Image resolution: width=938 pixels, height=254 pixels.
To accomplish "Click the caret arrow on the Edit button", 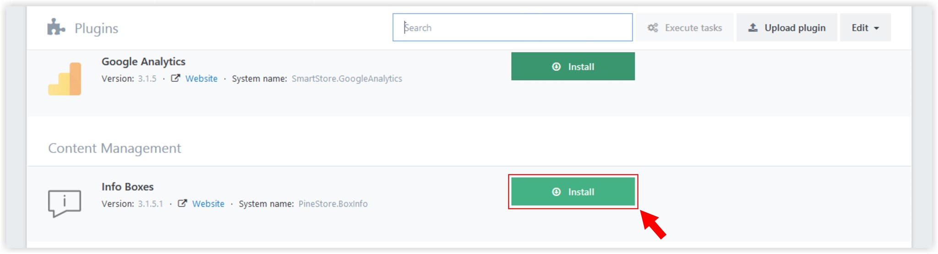I will click(x=877, y=28).
